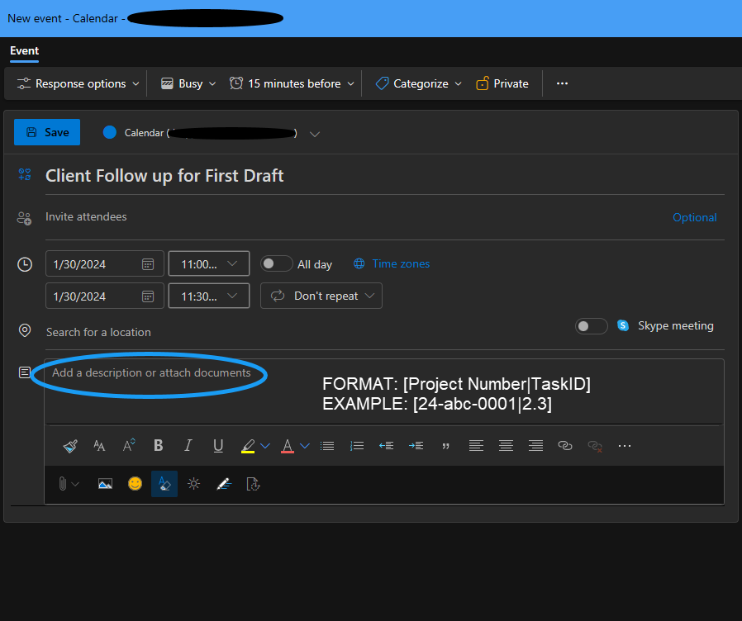The width and height of the screenshot is (742, 621).
Task: Click the Format Painter brush icon
Action: coord(70,446)
